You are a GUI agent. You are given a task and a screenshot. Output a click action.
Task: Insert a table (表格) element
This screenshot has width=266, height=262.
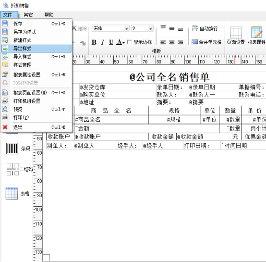click(17, 194)
